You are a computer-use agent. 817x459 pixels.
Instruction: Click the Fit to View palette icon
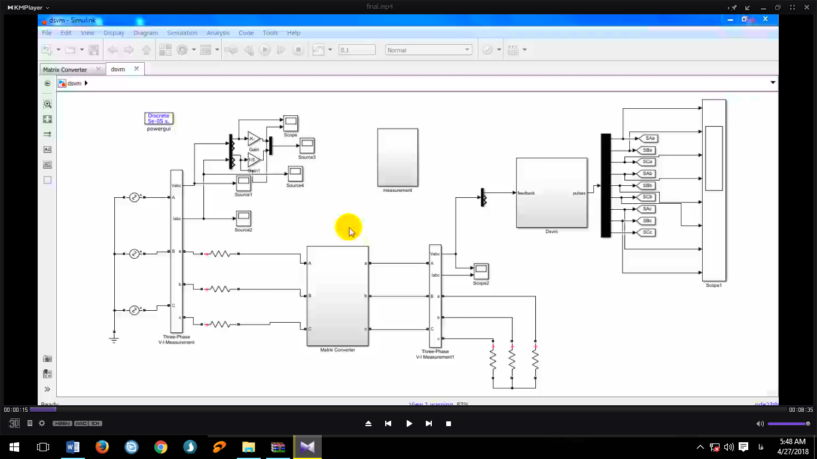47,119
